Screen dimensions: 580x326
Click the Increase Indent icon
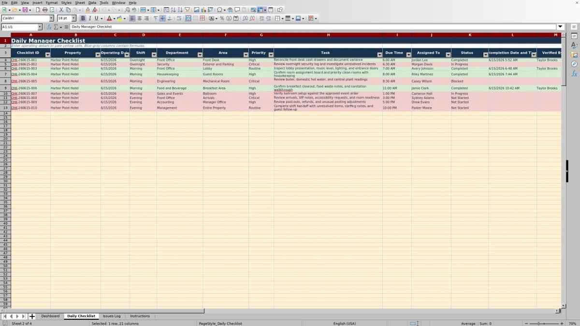[x=261, y=18]
